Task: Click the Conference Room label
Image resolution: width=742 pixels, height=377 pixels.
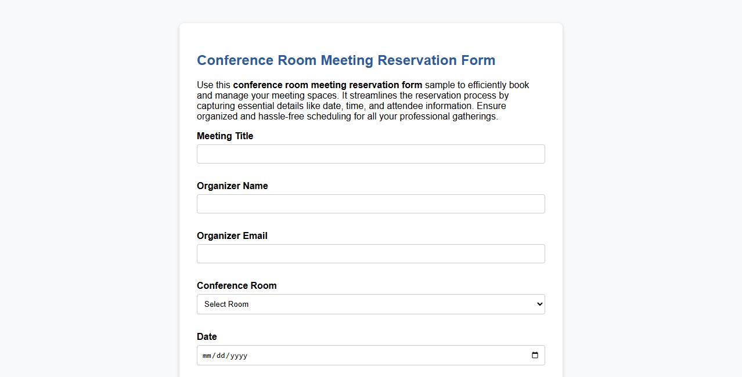Action: coord(236,285)
